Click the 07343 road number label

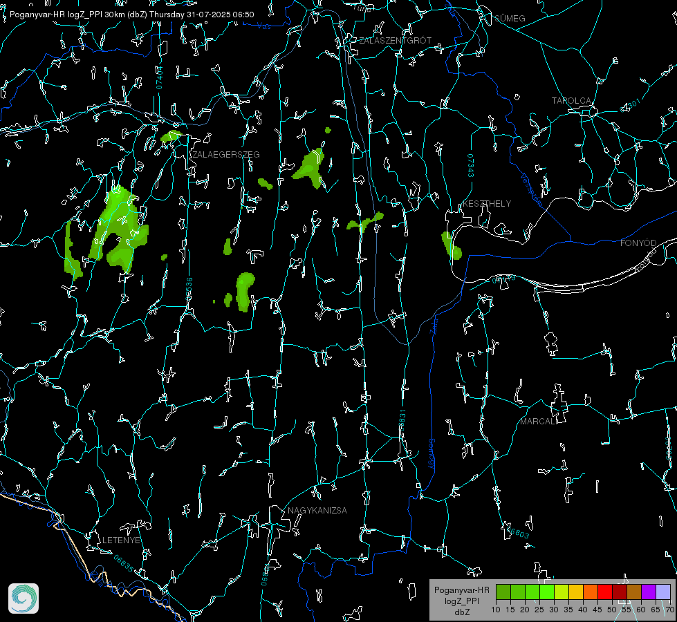471,165
